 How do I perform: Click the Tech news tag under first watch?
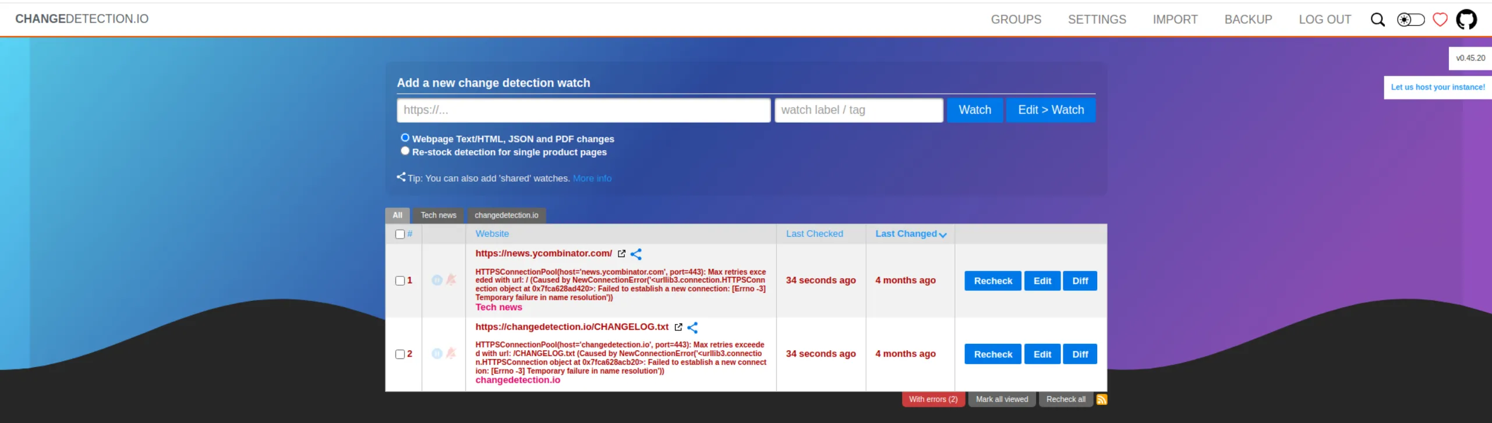coord(498,307)
